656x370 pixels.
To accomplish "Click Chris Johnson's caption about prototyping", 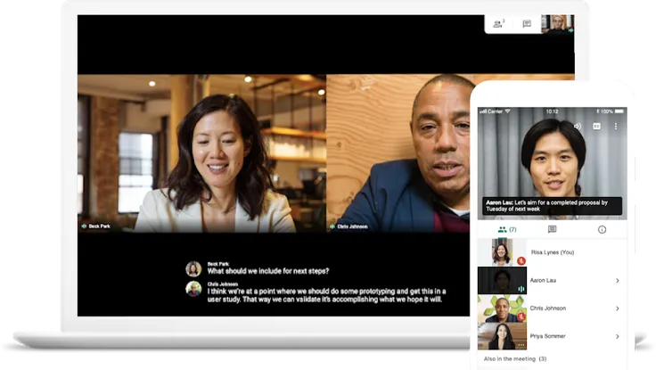I will [326, 295].
